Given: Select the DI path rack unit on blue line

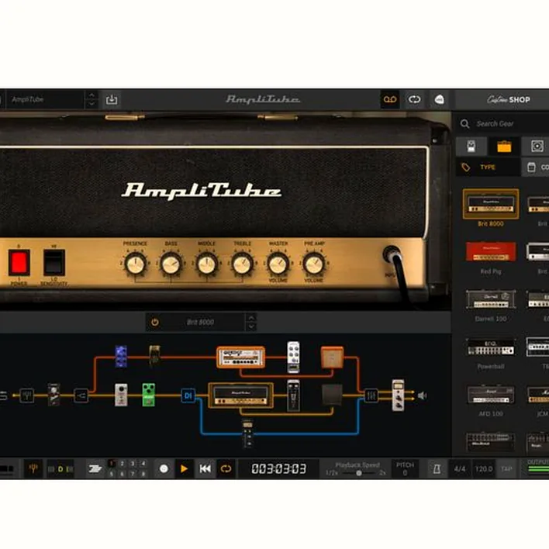Looking at the screenshot, I should (x=247, y=433).
